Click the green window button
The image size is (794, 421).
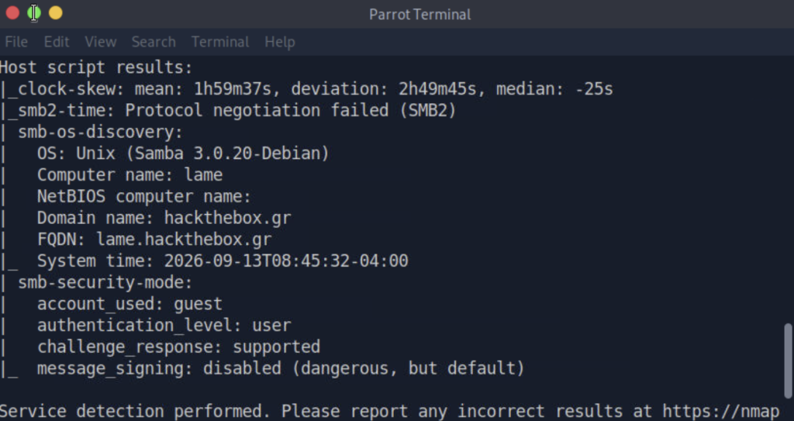click(x=34, y=13)
